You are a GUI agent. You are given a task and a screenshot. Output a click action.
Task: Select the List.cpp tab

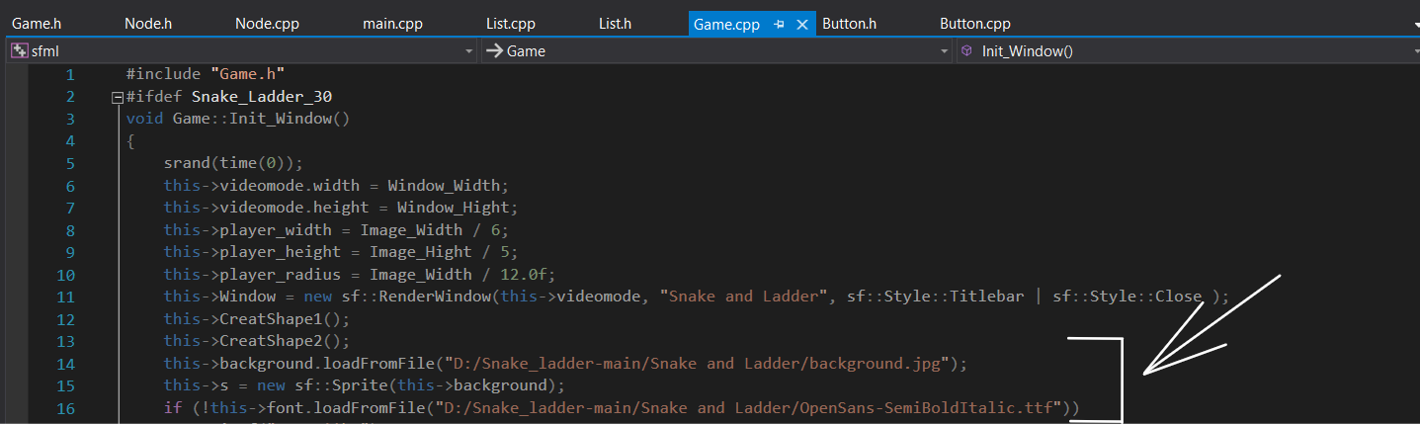(511, 24)
